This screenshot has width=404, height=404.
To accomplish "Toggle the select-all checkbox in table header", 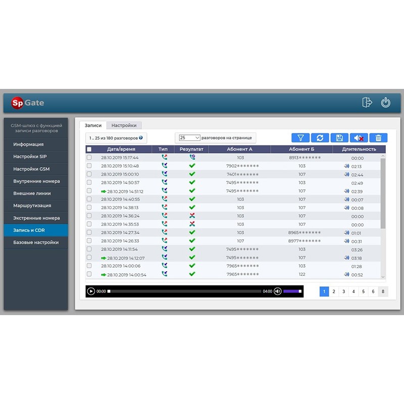I will point(89,149).
